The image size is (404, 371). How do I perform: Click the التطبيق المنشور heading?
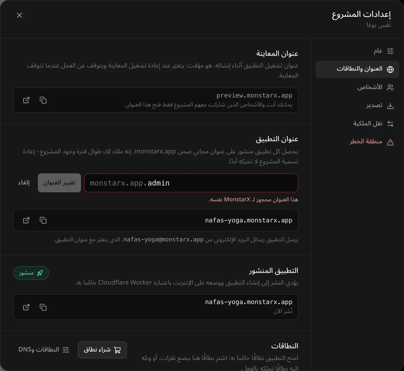(274, 271)
